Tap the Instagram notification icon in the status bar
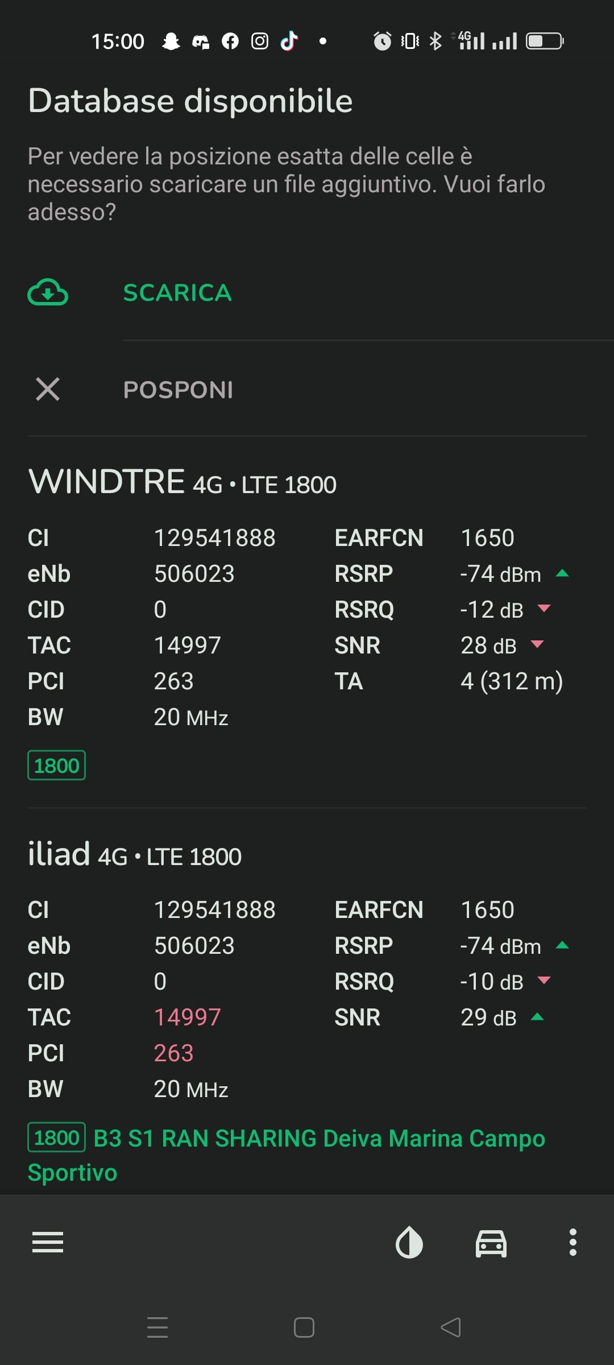The image size is (614, 1365). 260,41
